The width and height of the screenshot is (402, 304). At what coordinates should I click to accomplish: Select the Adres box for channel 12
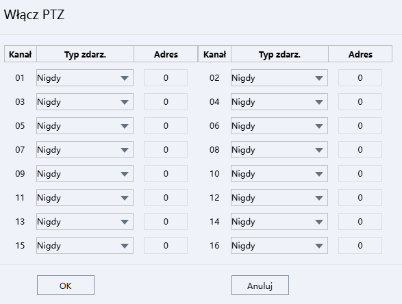pyautogui.click(x=360, y=198)
